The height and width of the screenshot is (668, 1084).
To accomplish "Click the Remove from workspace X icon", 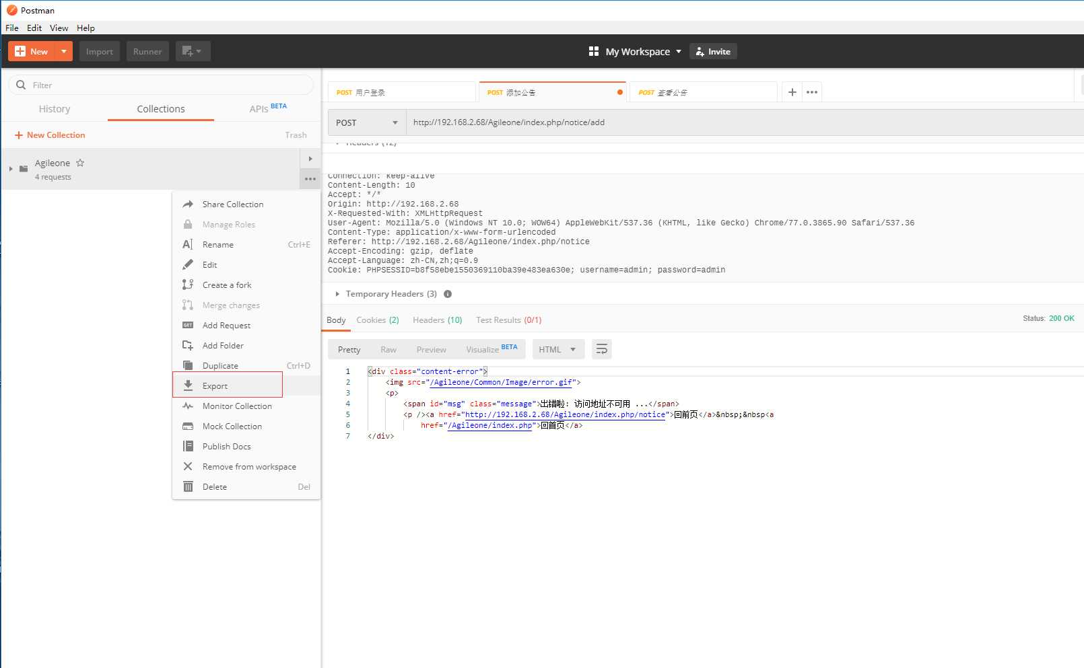I will (x=188, y=466).
